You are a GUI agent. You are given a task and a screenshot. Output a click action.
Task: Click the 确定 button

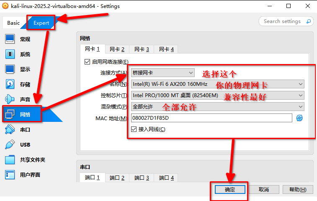[x=230, y=190]
